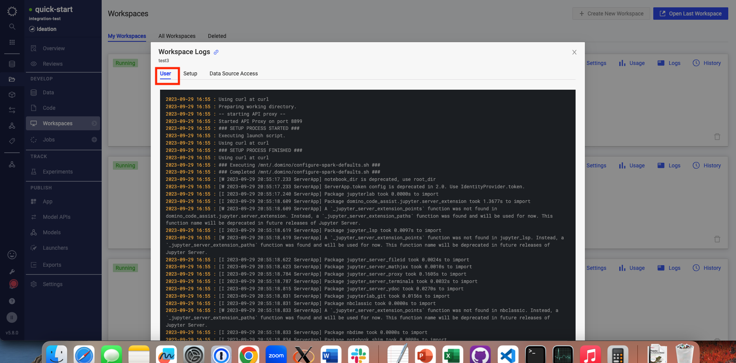The height and width of the screenshot is (363, 736).
Task: Click the smiley face feedback icon
Action: pyautogui.click(x=12, y=254)
